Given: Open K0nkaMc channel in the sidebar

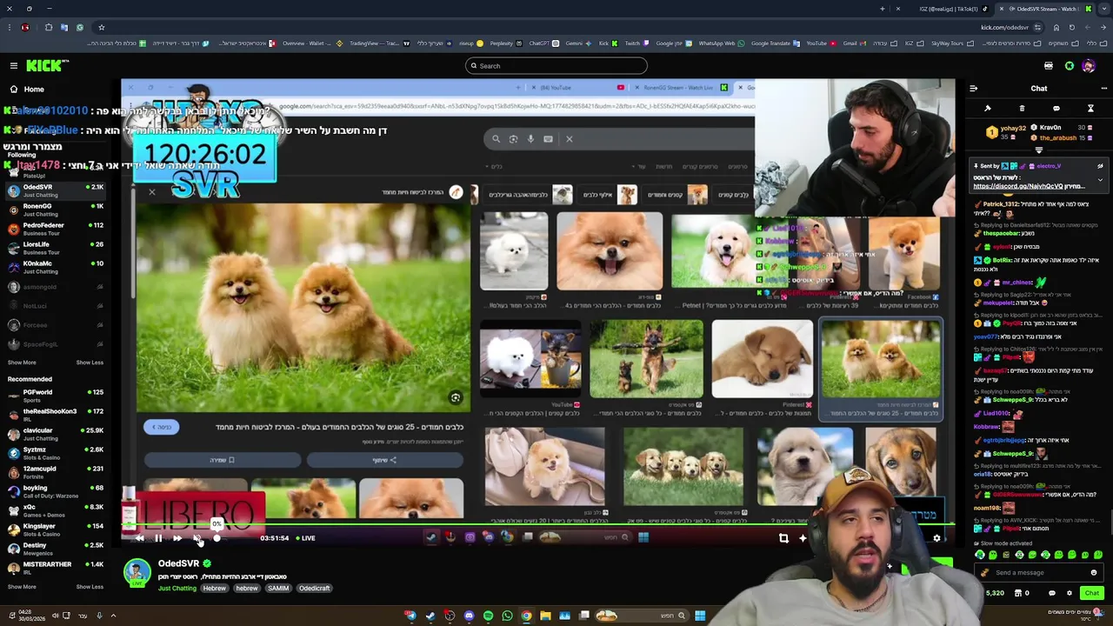Looking at the screenshot, I should click(x=54, y=267).
